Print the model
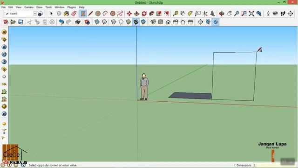This screenshot has height=168, width=298. click(x=78, y=22)
